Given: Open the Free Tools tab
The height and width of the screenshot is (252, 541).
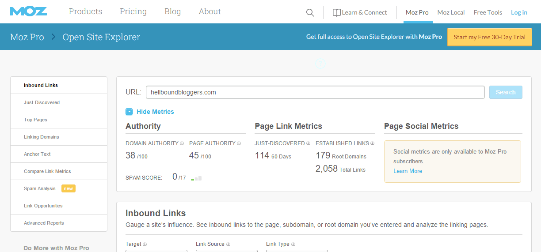Looking at the screenshot, I should click(488, 12).
